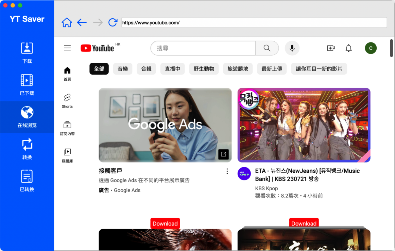Select the 旅遊勝地 filter chip
This screenshot has height=251, width=395.
pos(238,69)
